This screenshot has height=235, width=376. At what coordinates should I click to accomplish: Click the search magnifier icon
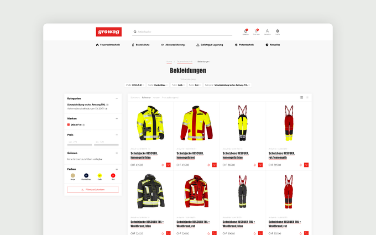tap(135, 32)
